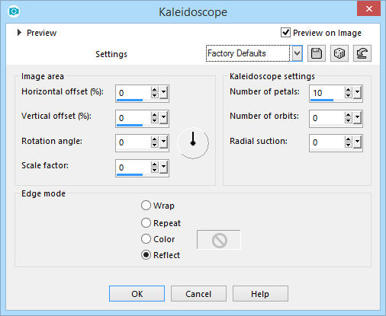Screen dimensions: 386x316
Task: Increase the Number of petals with up arrow
Action: click(349, 90)
